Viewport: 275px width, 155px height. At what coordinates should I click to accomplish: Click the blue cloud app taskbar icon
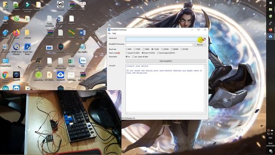pos(270,36)
